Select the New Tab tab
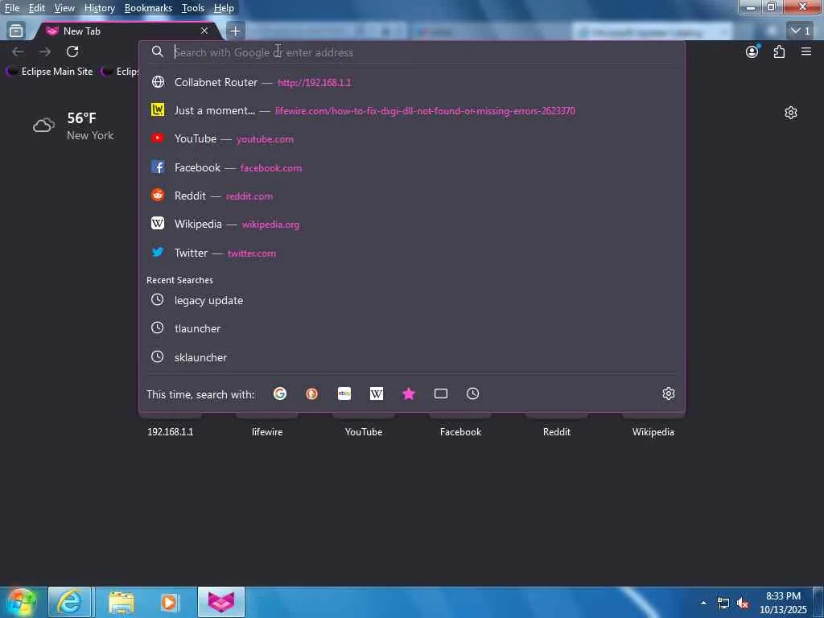This screenshot has width=824, height=618. point(126,31)
